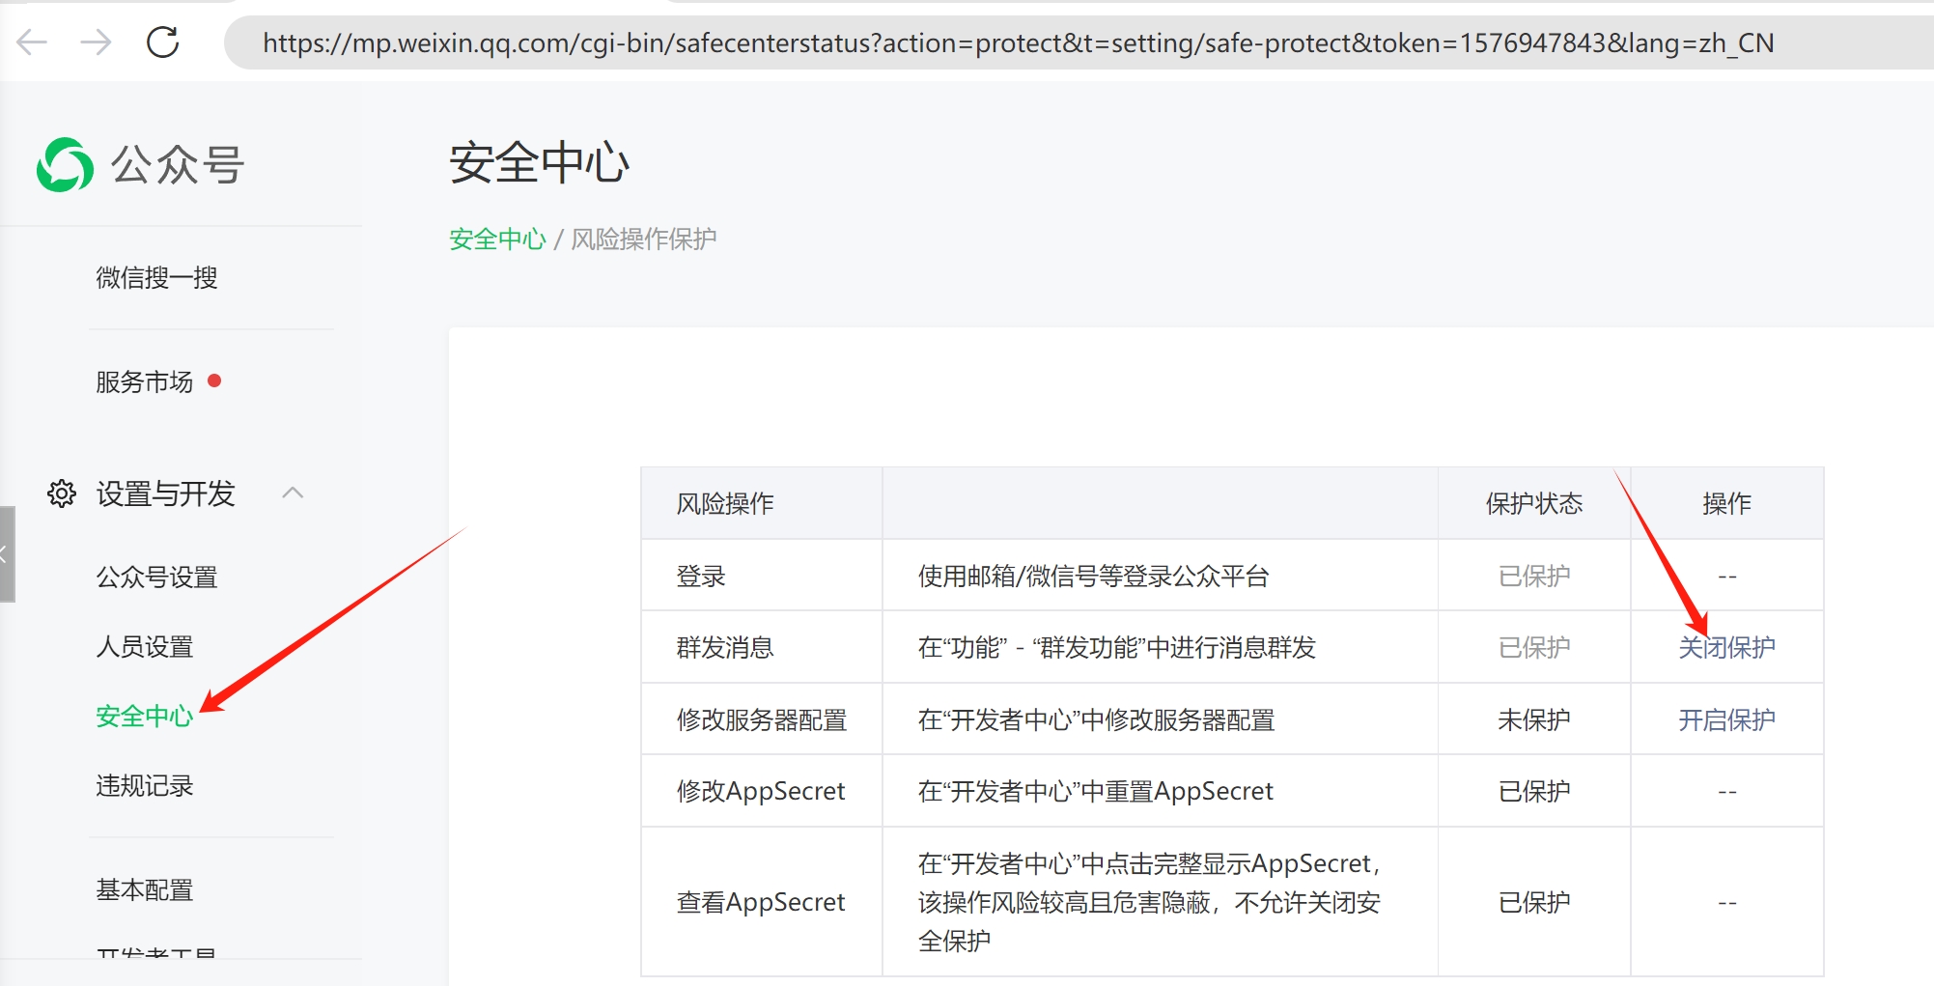Click the 操作 column header
The width and height of the screenshot is (1934, 986).
click(1726, 503)
